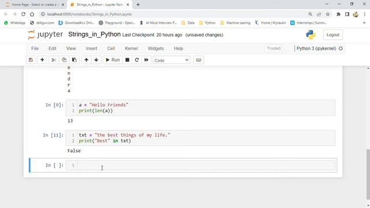The image size is (370, 208).
Task: Toggle the browser side panel
Action: point(347,14)
